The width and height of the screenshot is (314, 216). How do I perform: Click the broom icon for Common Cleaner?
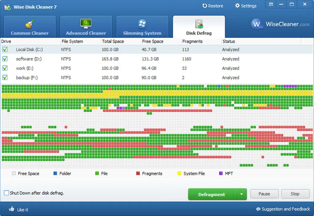click(x=30, y=24)
